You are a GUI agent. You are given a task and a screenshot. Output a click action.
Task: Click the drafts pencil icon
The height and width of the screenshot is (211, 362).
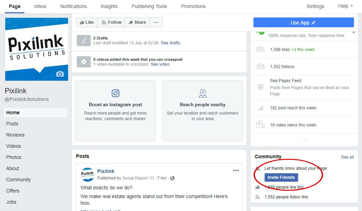pos(83,41)
